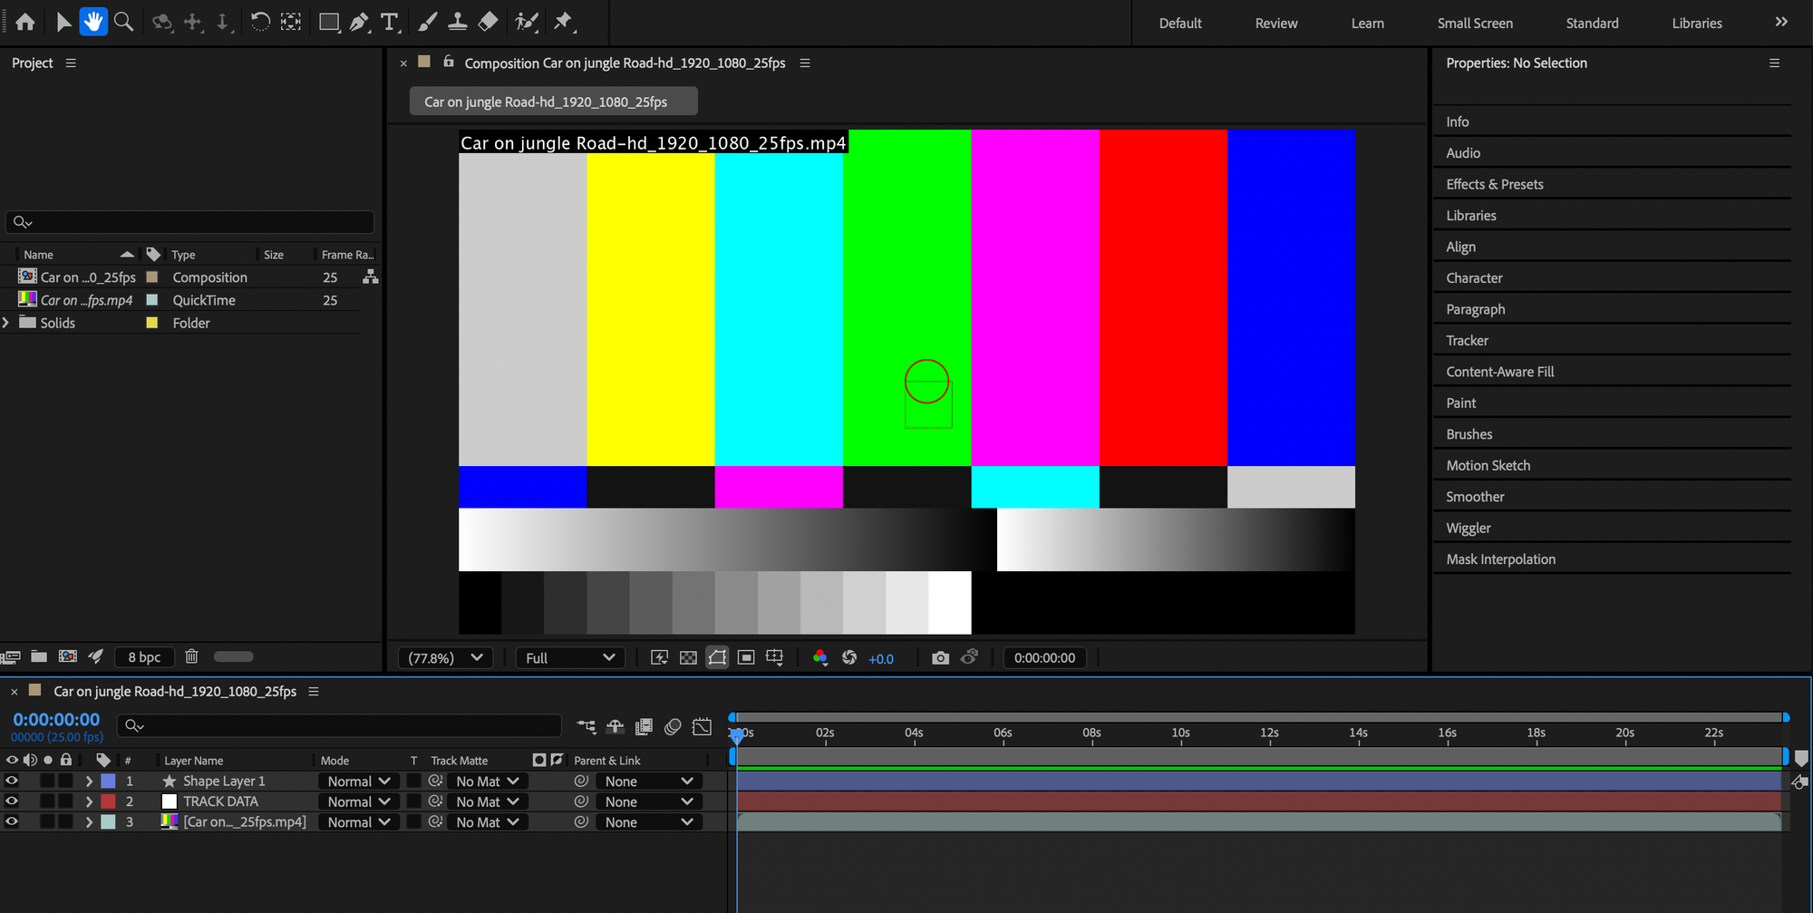Toggle visibility of TRACK DATA layer
The height and width of the screenshot is (913, 1813).
coord(12,801)
